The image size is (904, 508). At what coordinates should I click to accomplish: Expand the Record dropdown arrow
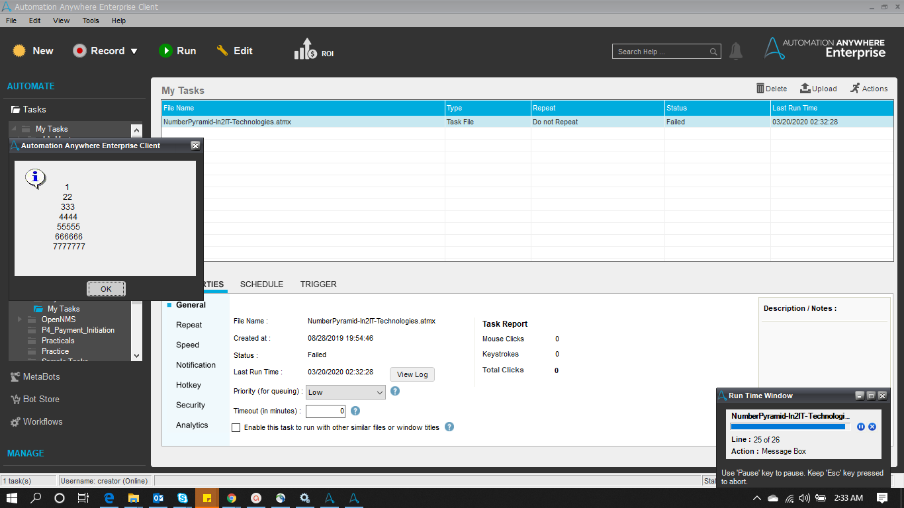(x=134, y=51)
